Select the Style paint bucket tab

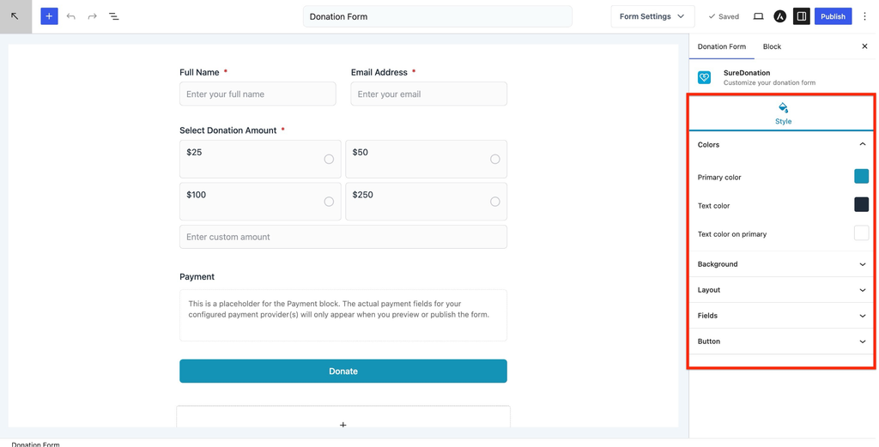(783, 114)
